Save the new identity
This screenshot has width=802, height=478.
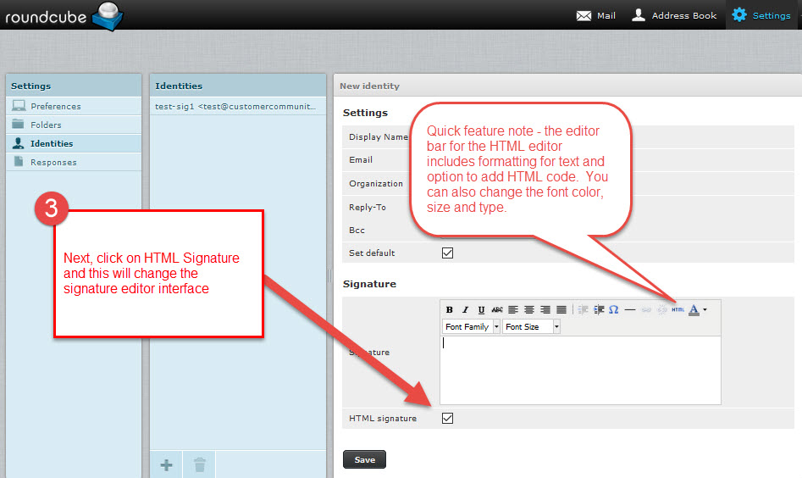(x=364, y=459)
